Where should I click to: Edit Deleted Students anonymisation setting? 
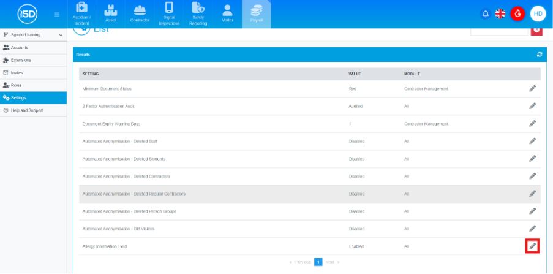(x=533, y=159)
